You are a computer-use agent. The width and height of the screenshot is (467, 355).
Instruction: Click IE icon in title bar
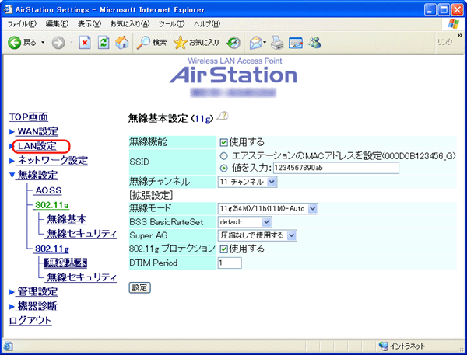(8, 9)
